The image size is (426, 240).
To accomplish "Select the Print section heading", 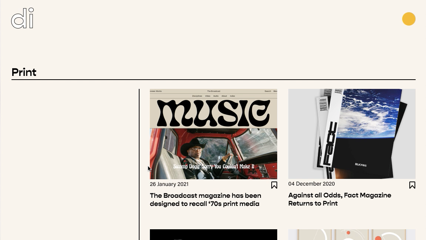I will tap(24, 72).
